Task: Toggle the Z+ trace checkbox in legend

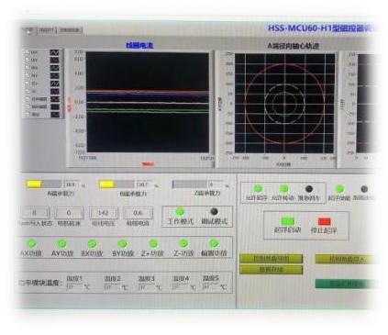Action: (x=27, y=84)
